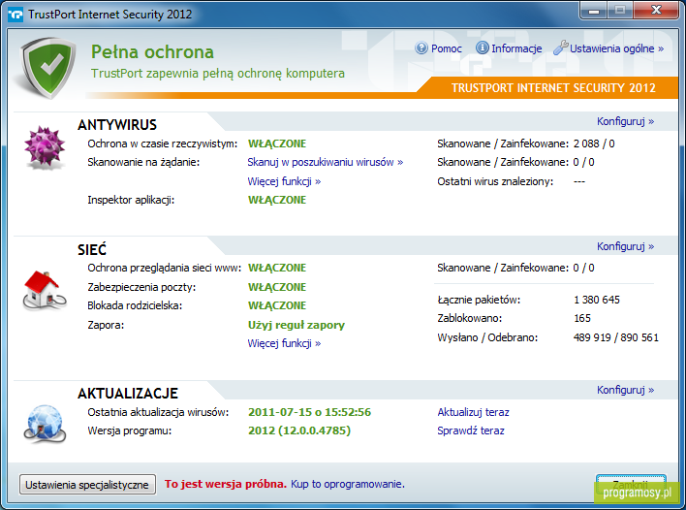Screen dimensions: 686x510
Task: Click the Zablokowano value 165
Action: [x=582, y=318]
